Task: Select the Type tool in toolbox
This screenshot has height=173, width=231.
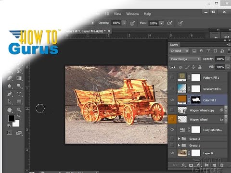Action: (19, 94)
